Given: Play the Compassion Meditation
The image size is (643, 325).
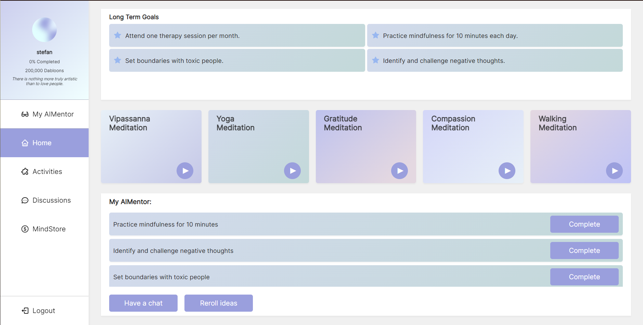Looking at the screenshot, I should click(x=507, y=171).
